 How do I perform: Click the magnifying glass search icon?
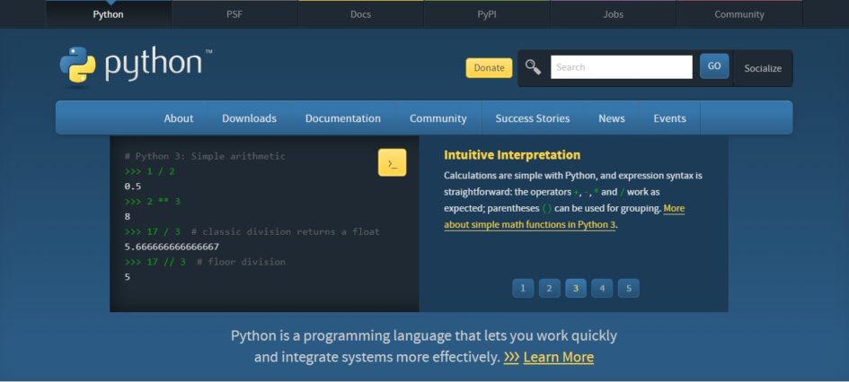[534, 67]
